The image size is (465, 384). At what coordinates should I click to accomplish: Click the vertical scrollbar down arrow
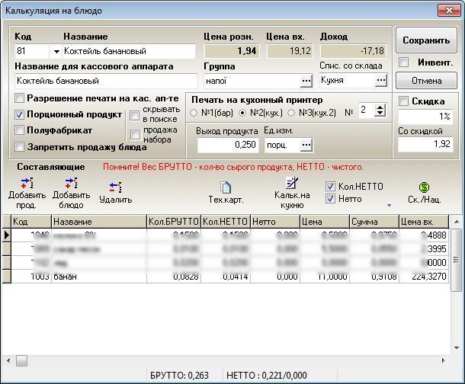click(457, 347)
